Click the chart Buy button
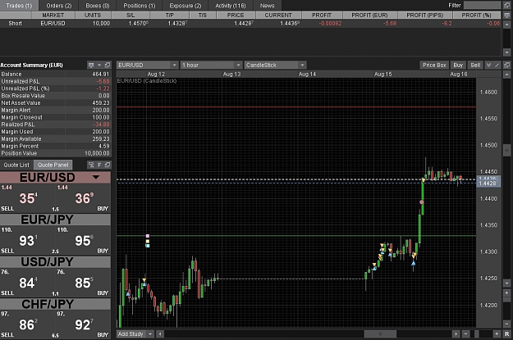The width and height of the screenshot is (513, 340). [458, 65]
